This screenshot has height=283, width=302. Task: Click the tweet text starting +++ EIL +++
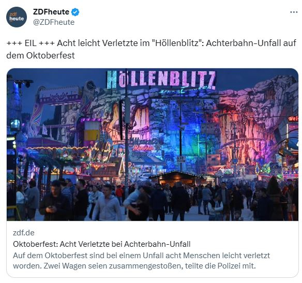151,49
